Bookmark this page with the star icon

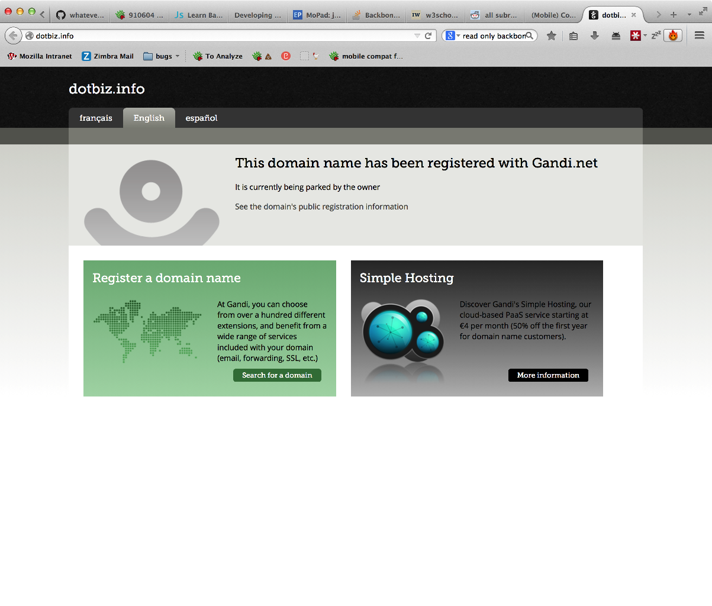click(x=551, y=36)
